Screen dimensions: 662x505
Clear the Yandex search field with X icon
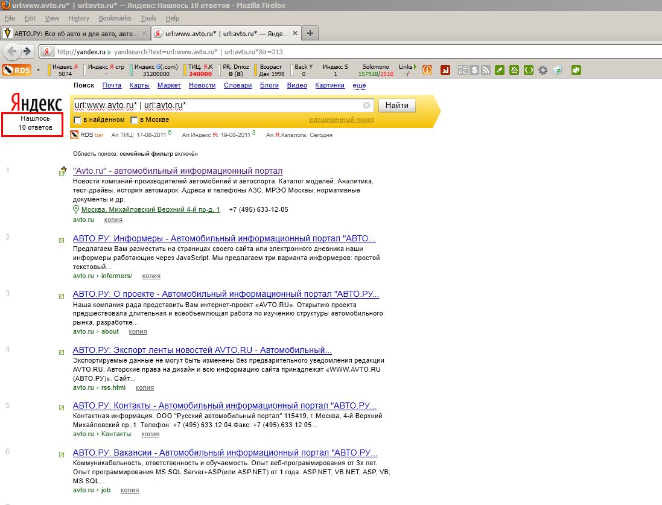[x=366, y=106]
